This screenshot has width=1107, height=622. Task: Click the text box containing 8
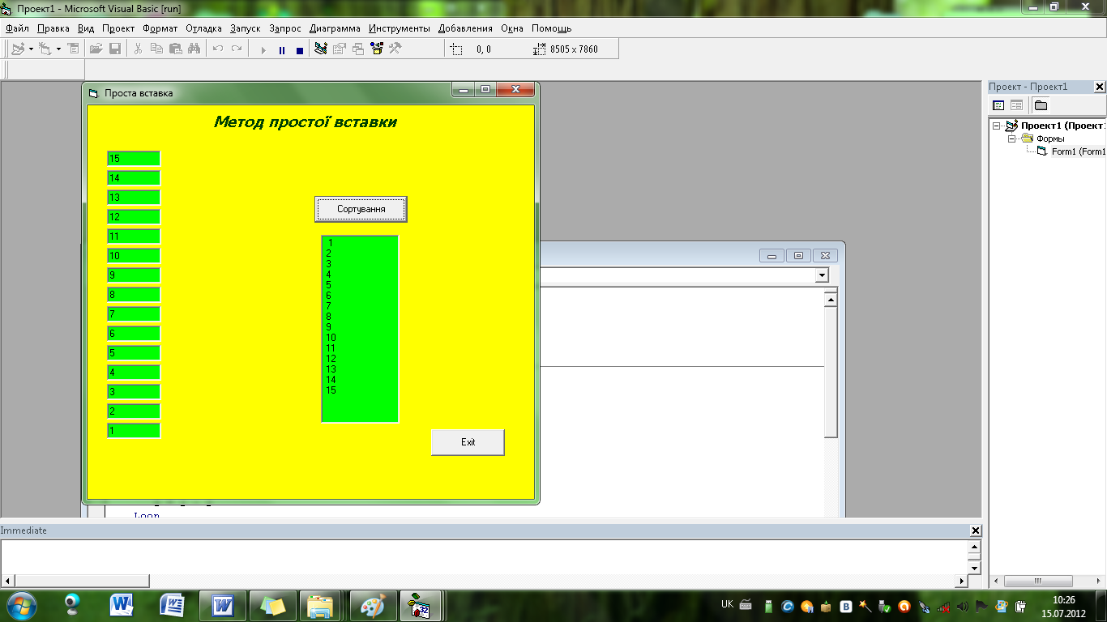pos(134,295)
